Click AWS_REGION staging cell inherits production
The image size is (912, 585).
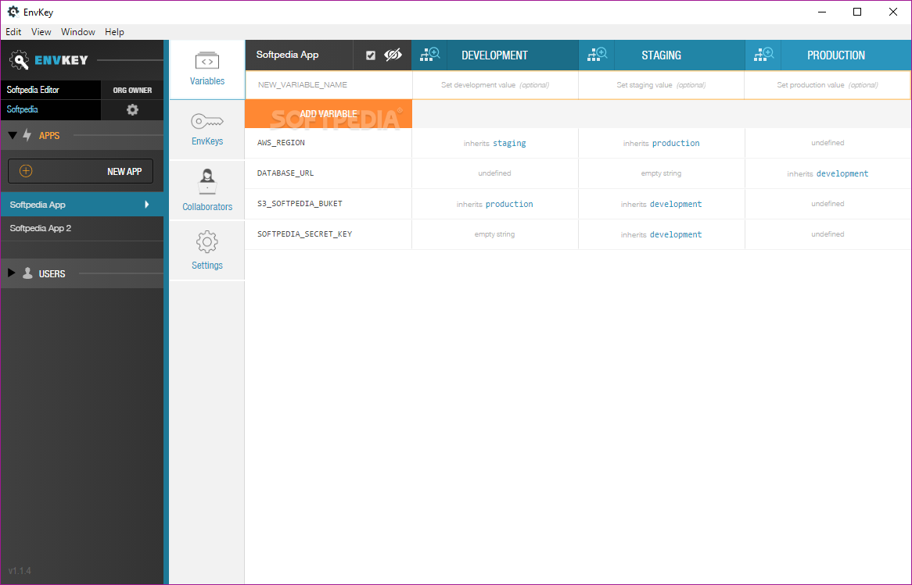coord(661,143)
